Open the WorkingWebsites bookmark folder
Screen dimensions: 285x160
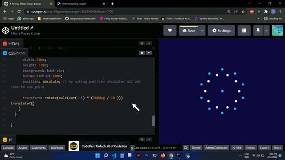point(49,19)
